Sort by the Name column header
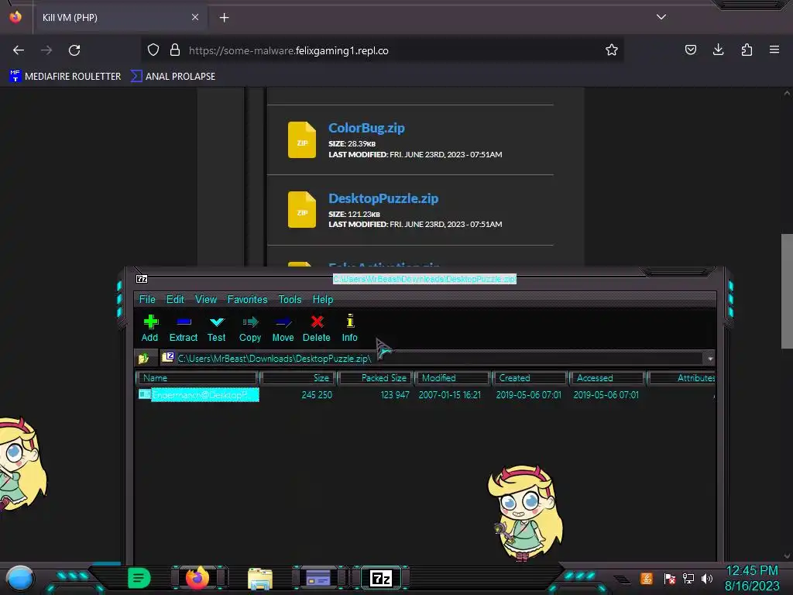 point(197,378)
